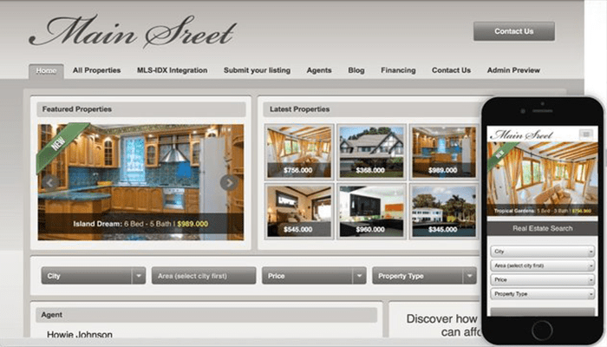Select the $960.000 property thumbnail
The height and width of the screenshot is (347, 607).
tap(370, 208)
